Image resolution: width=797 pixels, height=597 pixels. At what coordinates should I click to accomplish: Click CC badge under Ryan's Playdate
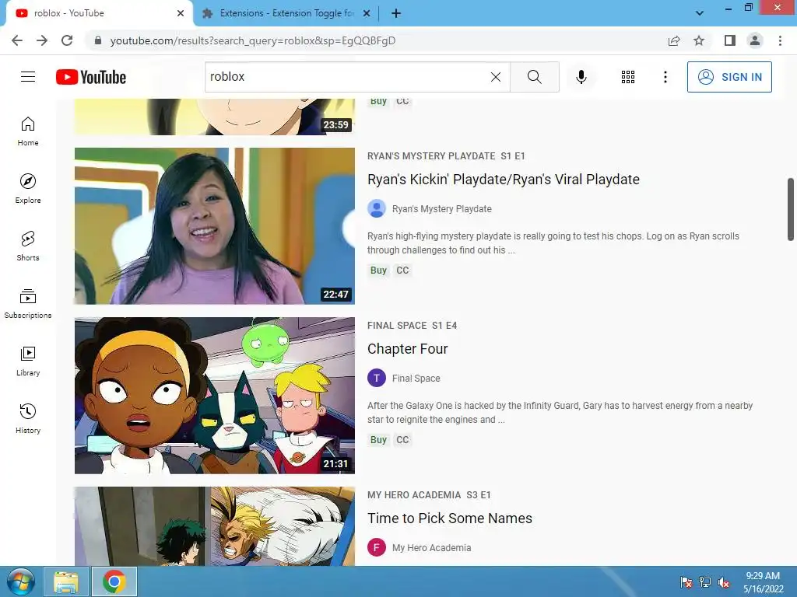(x=402, y=270)
